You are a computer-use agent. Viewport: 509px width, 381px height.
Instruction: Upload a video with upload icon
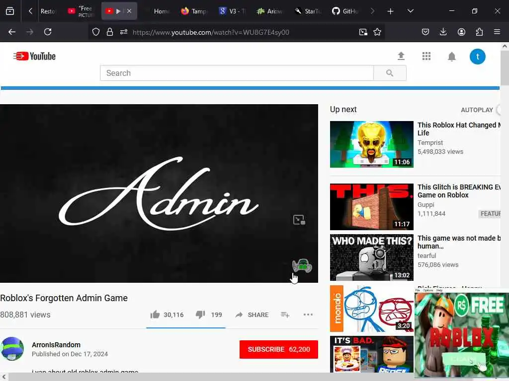[401, 57]
